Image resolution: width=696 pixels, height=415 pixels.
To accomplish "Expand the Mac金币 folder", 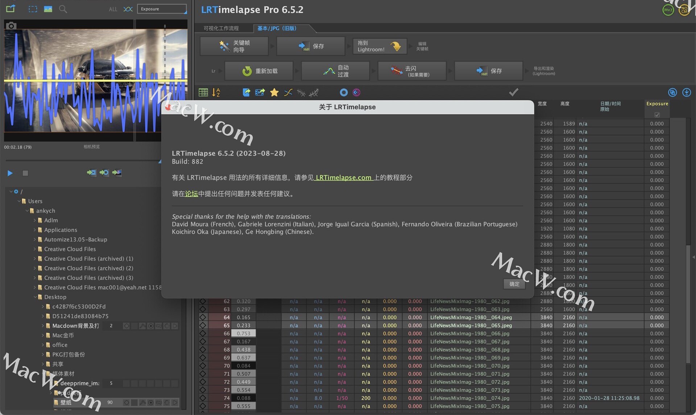I will point(43,336).
